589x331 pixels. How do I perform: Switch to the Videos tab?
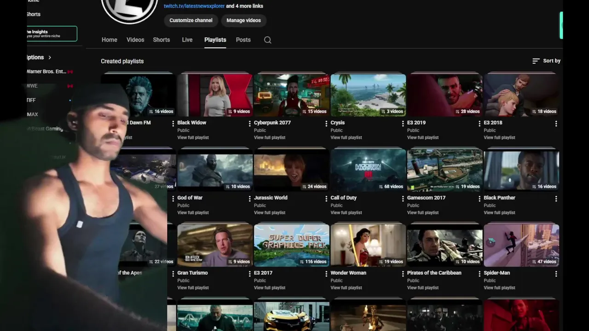point(135,40)
